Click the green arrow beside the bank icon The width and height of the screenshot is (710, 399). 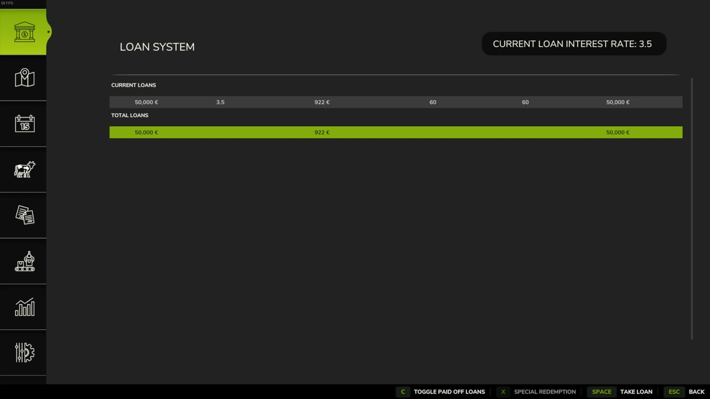click(49, 32)
